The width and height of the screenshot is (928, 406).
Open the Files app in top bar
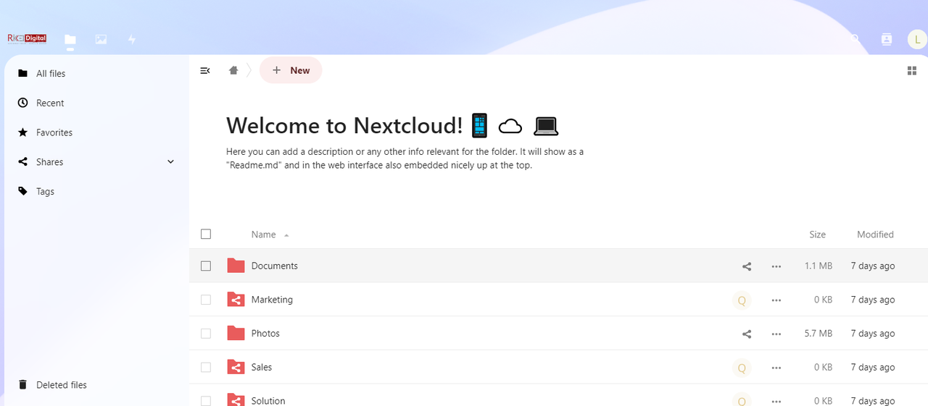point(70,39)
